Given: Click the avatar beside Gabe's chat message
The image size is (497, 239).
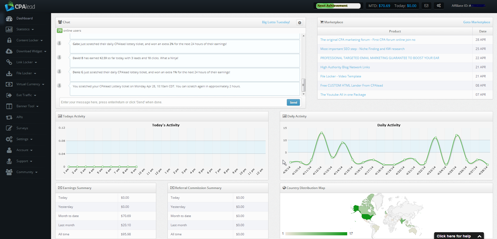Looking at the screenshot, I should tap(59, 43).
